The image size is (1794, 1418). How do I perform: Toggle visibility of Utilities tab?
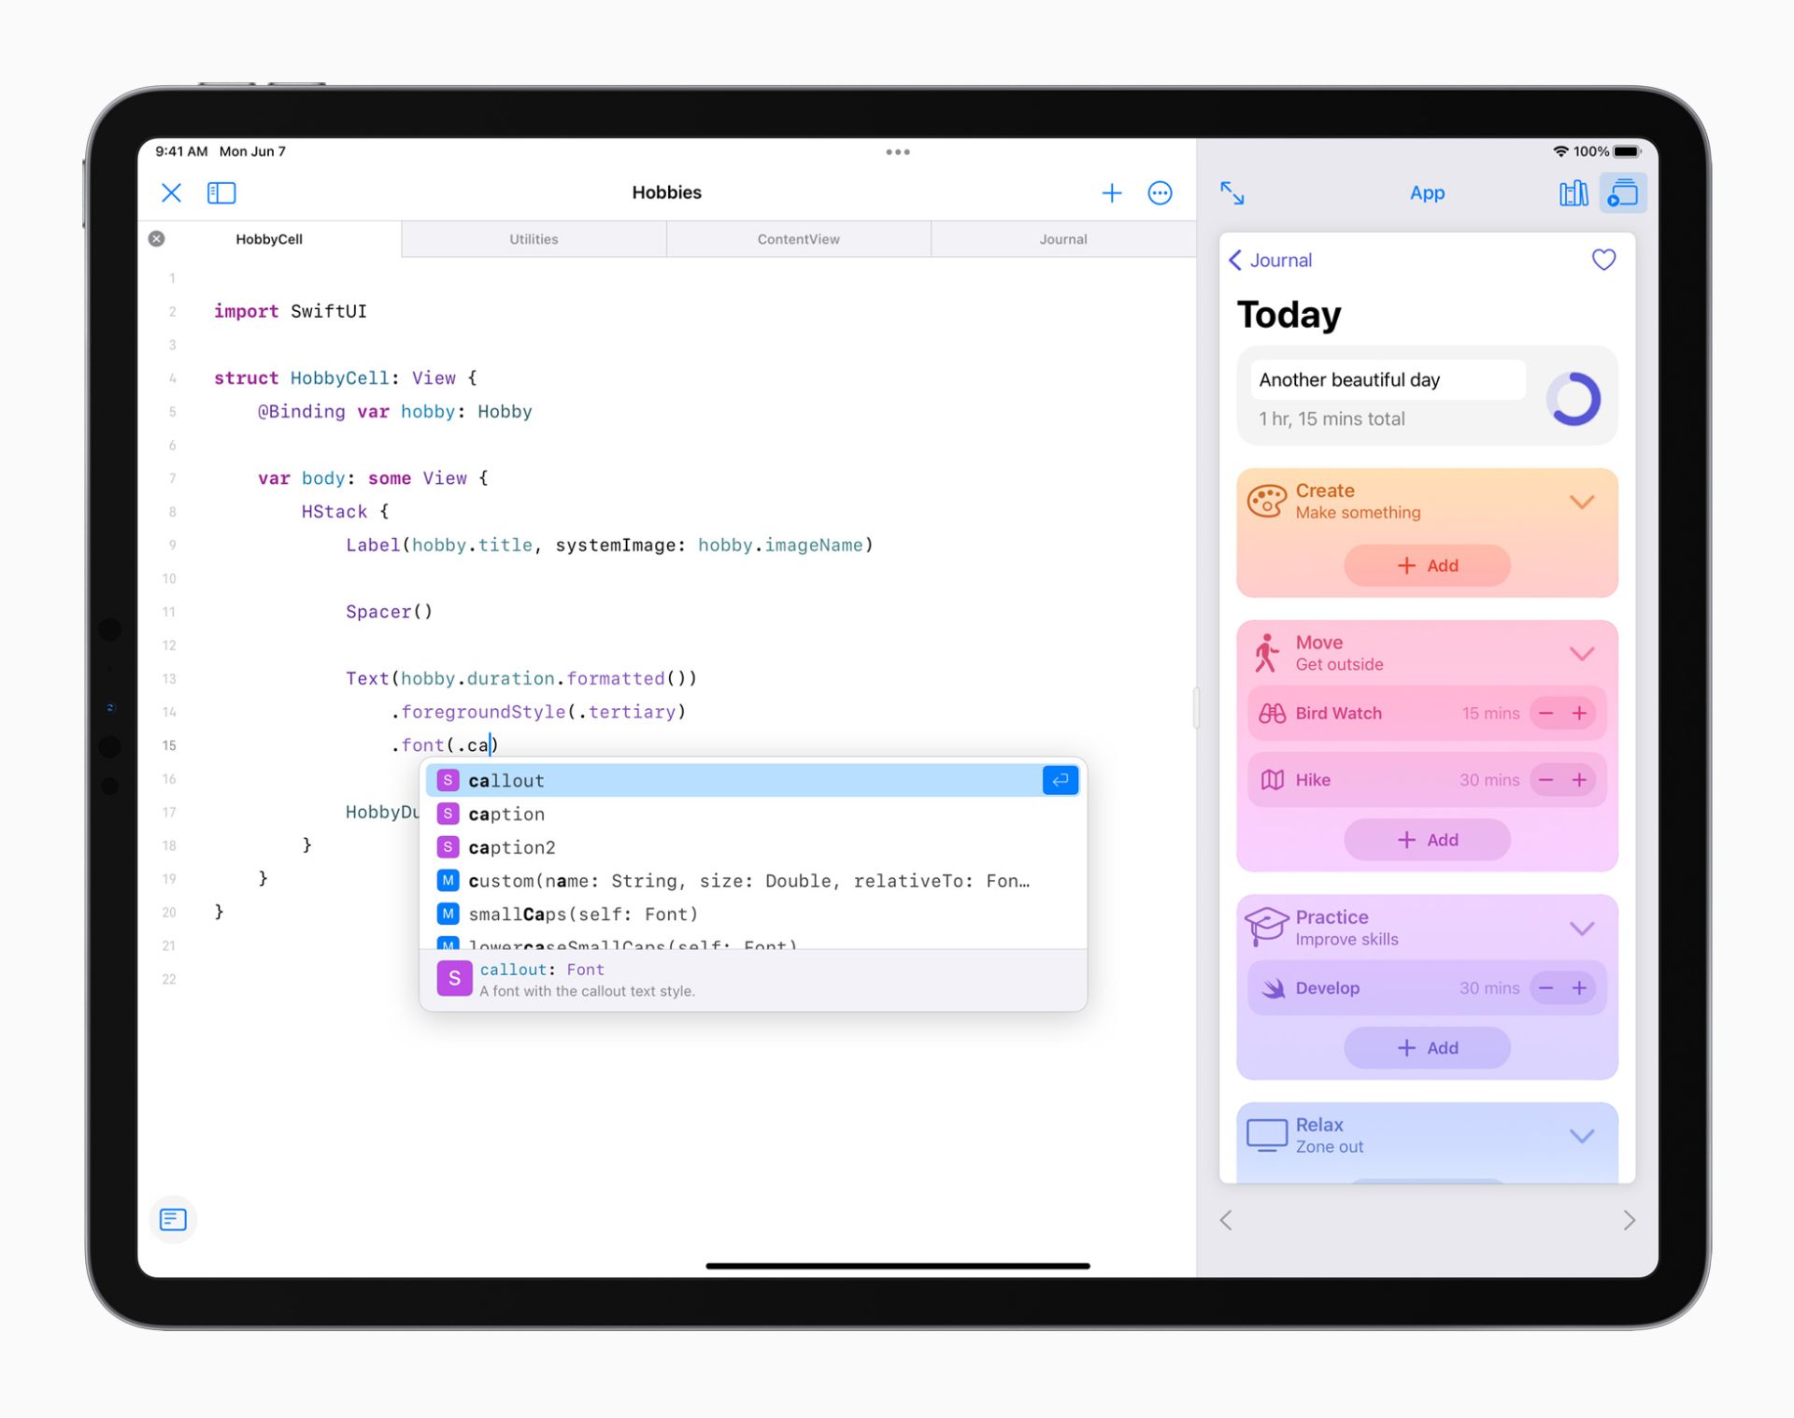[532, 239]
